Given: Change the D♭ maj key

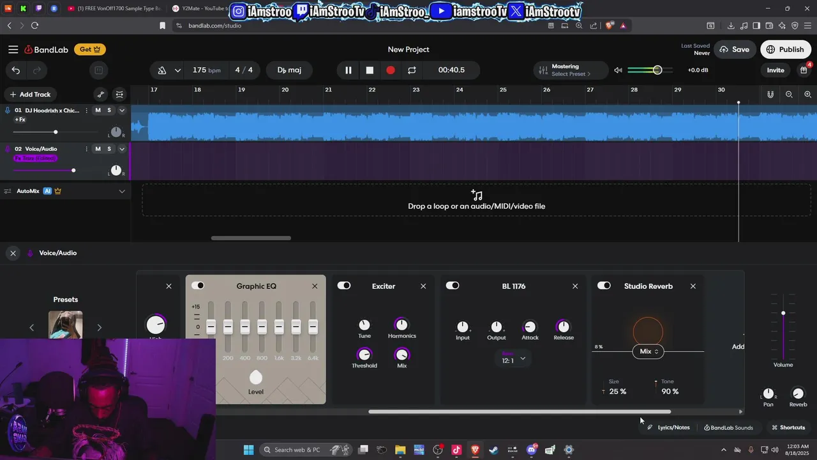Looking at the screenshot, I should tap(289, 70).
